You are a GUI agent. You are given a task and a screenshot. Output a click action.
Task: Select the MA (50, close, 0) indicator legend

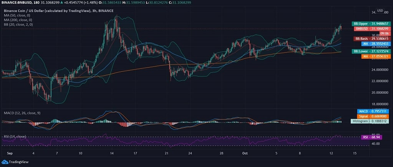pyautogui.click(x=18, y=15)
